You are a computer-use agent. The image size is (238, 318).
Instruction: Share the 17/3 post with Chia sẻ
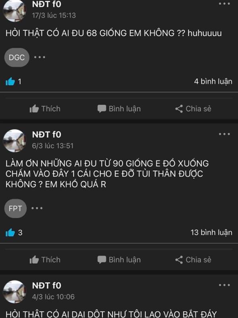pyautogui.click(x=193, y=109)
